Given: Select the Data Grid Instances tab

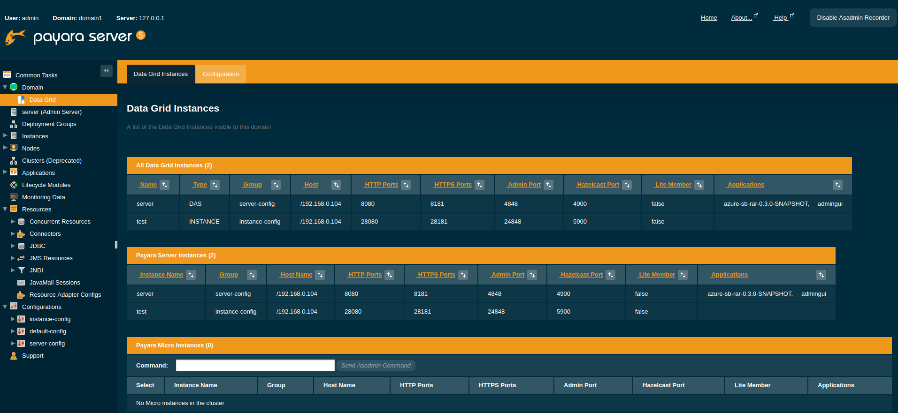Looking at the screenshot, I should coord(161,74).
